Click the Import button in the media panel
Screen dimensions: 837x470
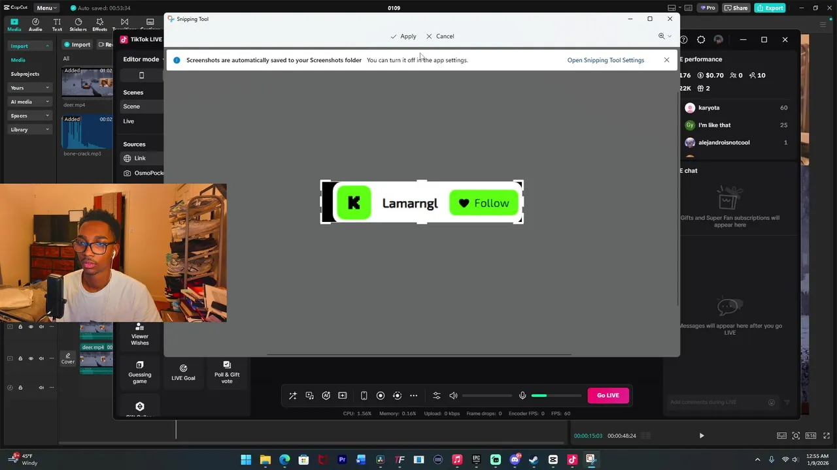pyautogui.click(x=77, y=45)
